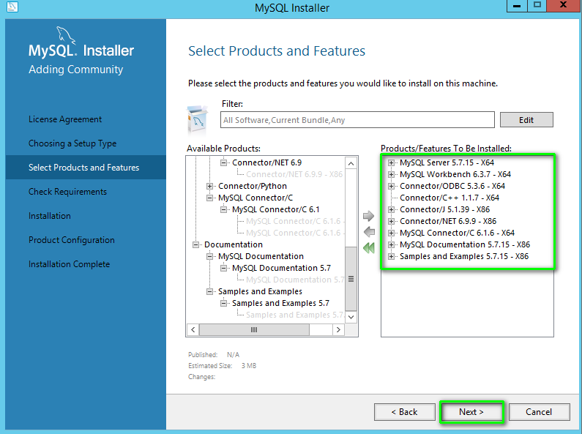Expand MySQL Server 5.7.15 - X64 features
This screenshot has height=434, width=582.
[x=391, y=162]
